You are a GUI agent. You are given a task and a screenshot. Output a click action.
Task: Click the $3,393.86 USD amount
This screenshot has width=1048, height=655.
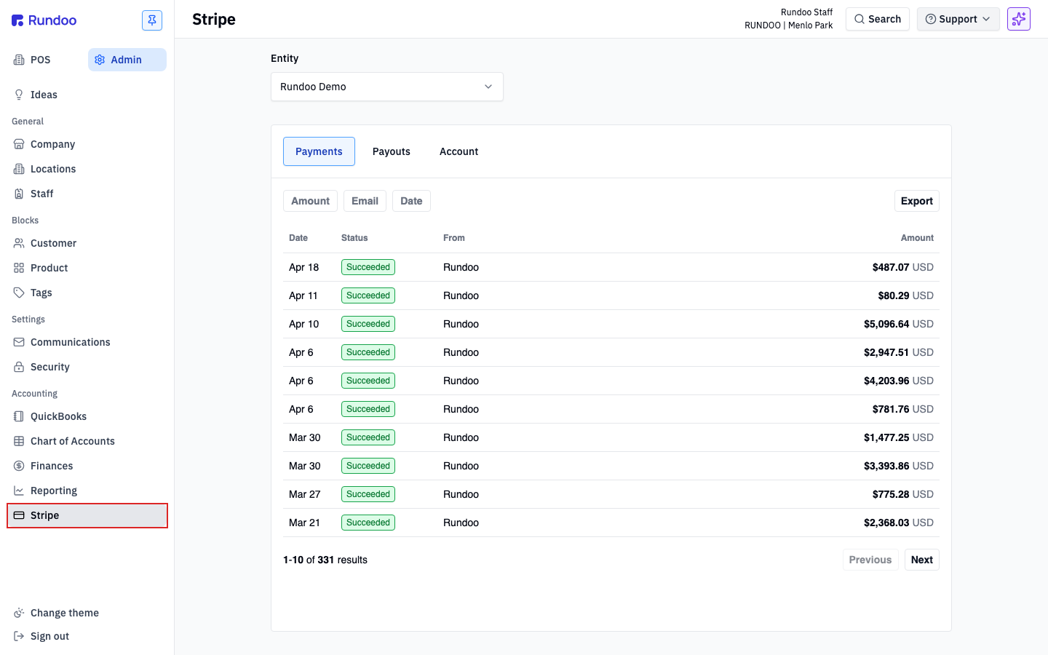point(899,466)
